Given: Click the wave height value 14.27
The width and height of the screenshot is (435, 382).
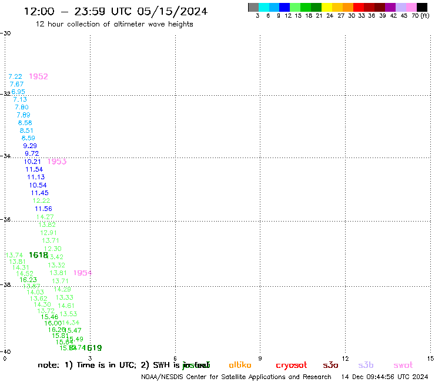Looking at the screenshot, I should tap(45, 217).
